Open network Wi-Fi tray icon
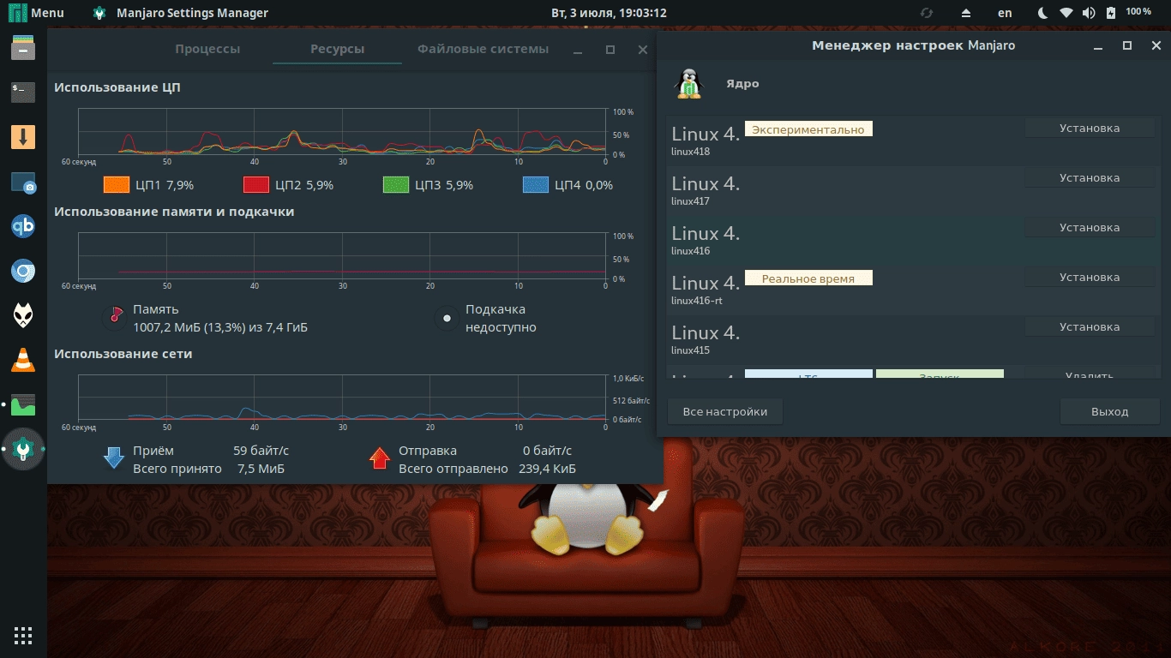1171x658 pixels. 1066,13
